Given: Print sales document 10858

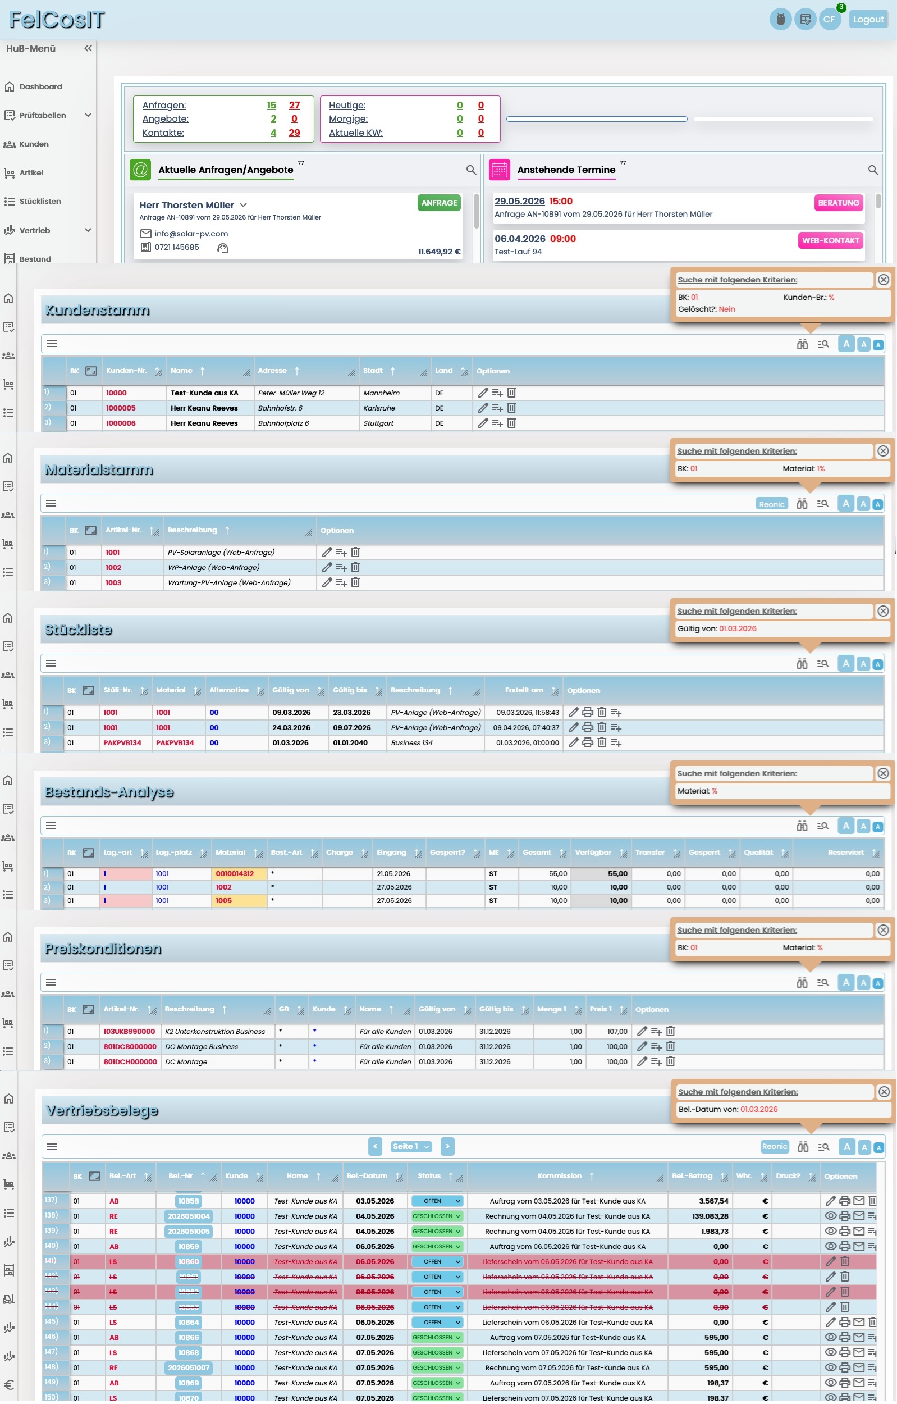Looking at the screenshot, I should tap(845, 1201).
